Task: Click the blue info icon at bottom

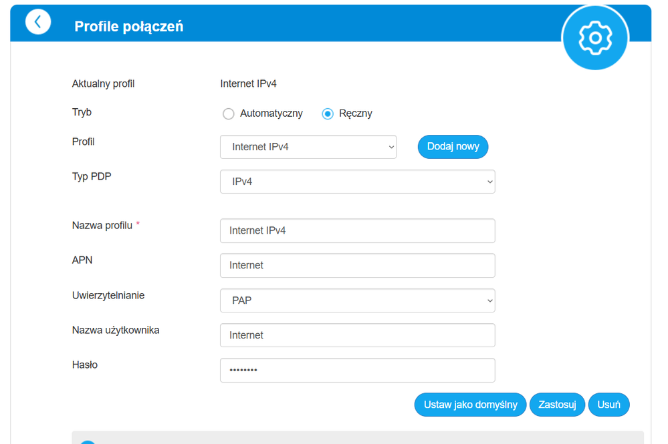Action: pos(88,441)
